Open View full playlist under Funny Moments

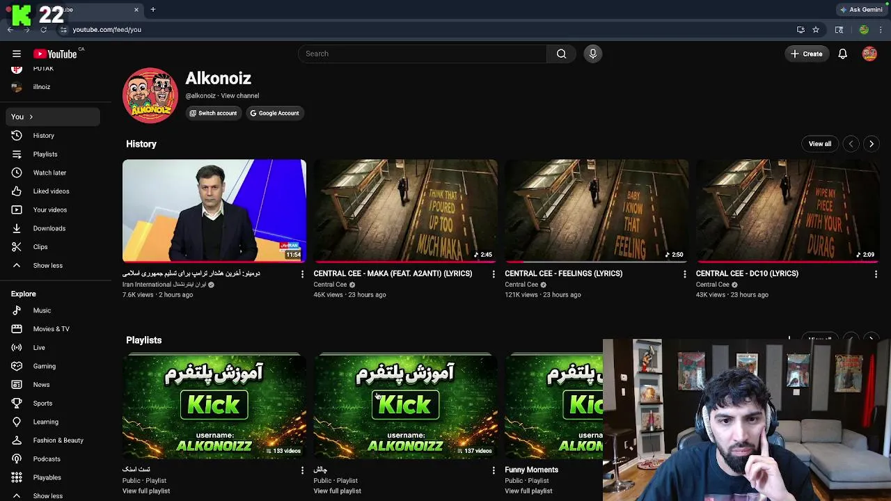(x=528, y=491)
